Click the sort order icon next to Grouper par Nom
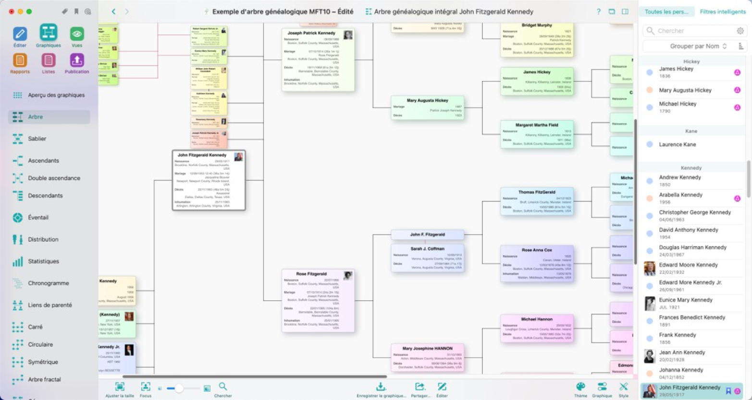The height and width of the screenshot is (400, 752). tap(740, 46)
